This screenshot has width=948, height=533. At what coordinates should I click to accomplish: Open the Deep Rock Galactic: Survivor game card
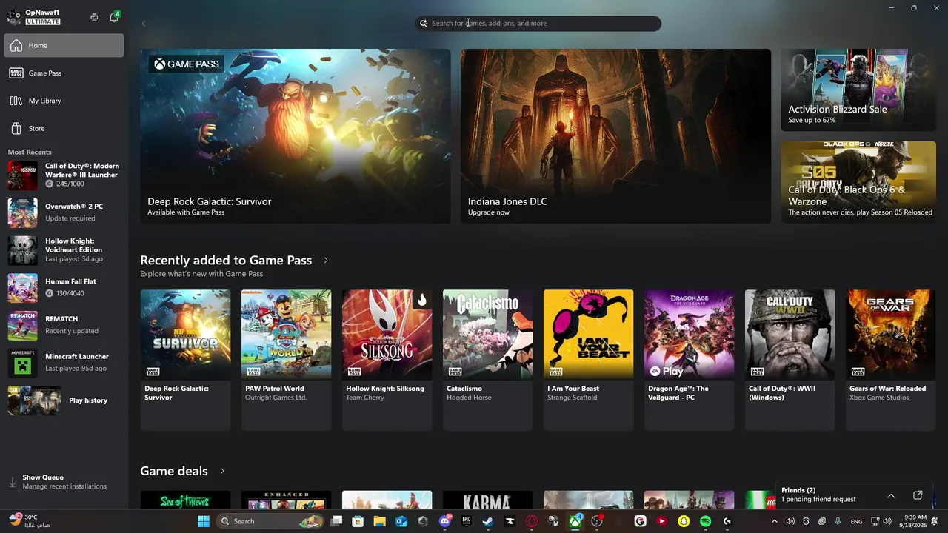coord(185,360)
